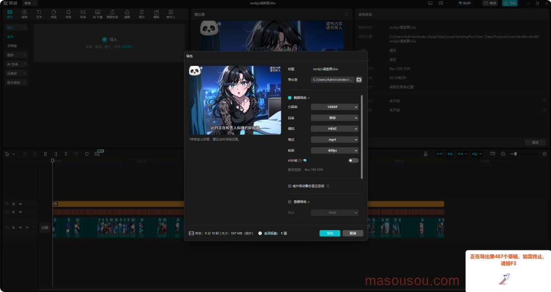Click the export dialog's vertical scrollbar
This screenshot has width=551, height=292.
362,137
